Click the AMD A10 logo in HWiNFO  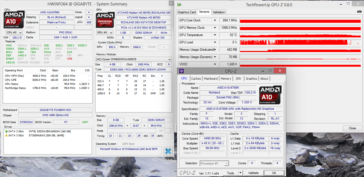click(x=14, y=20)
